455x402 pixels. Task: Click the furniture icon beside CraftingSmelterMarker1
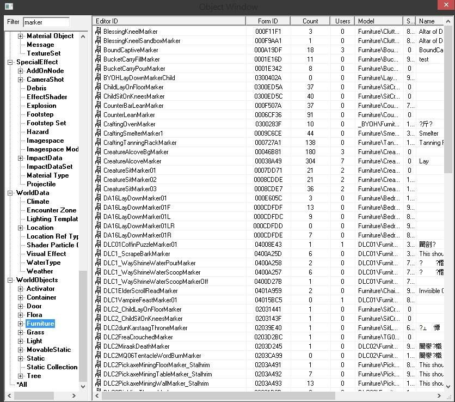click(98, 133)
